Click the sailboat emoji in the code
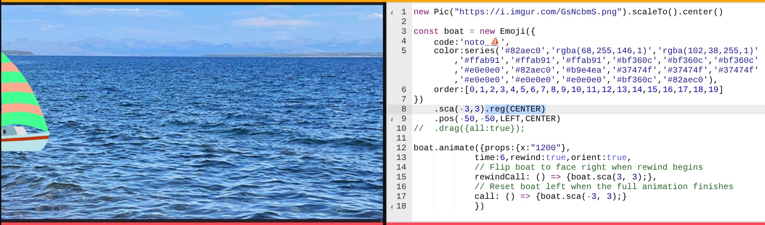The image size is (765, 225). point(495,42)
